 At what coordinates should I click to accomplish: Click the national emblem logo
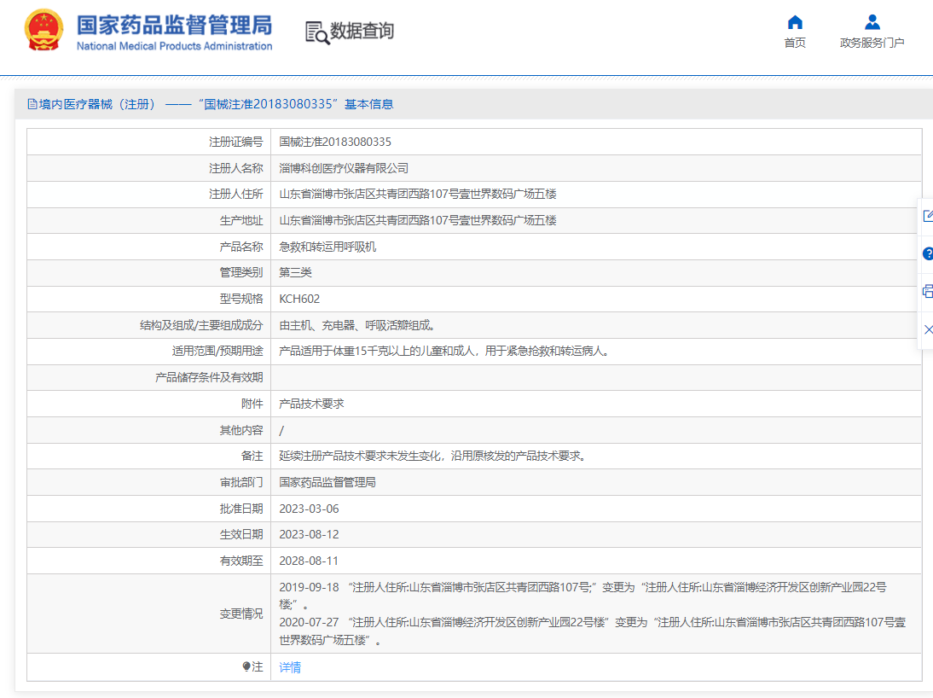pyautogui.click(x=44, y=31)
